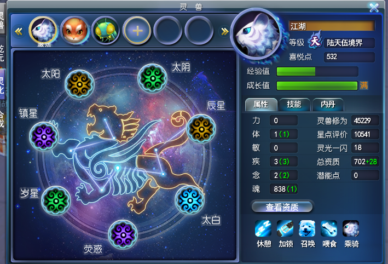388x264 pixels.
Task: Switch to the 内丹 tab
Action: click(x=328, y=105)
